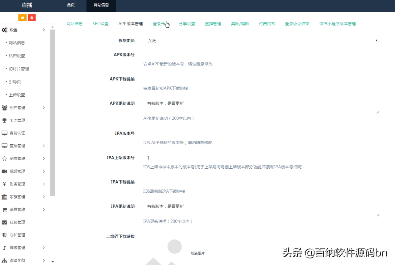Click the shopping cart icon beside 道具管理
The width and height of the screenshot is (395, 265).
5,210
